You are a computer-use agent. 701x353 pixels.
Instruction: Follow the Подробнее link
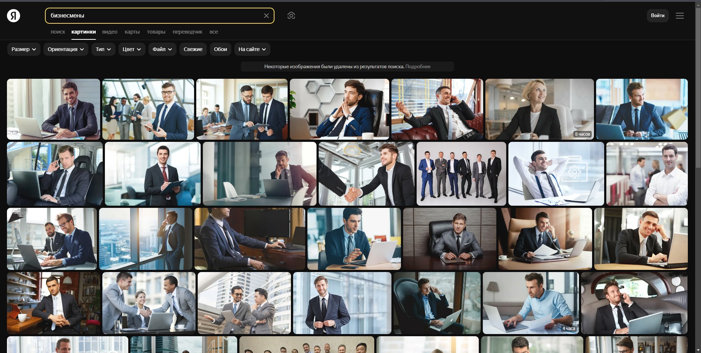click(x=418, y=67)
